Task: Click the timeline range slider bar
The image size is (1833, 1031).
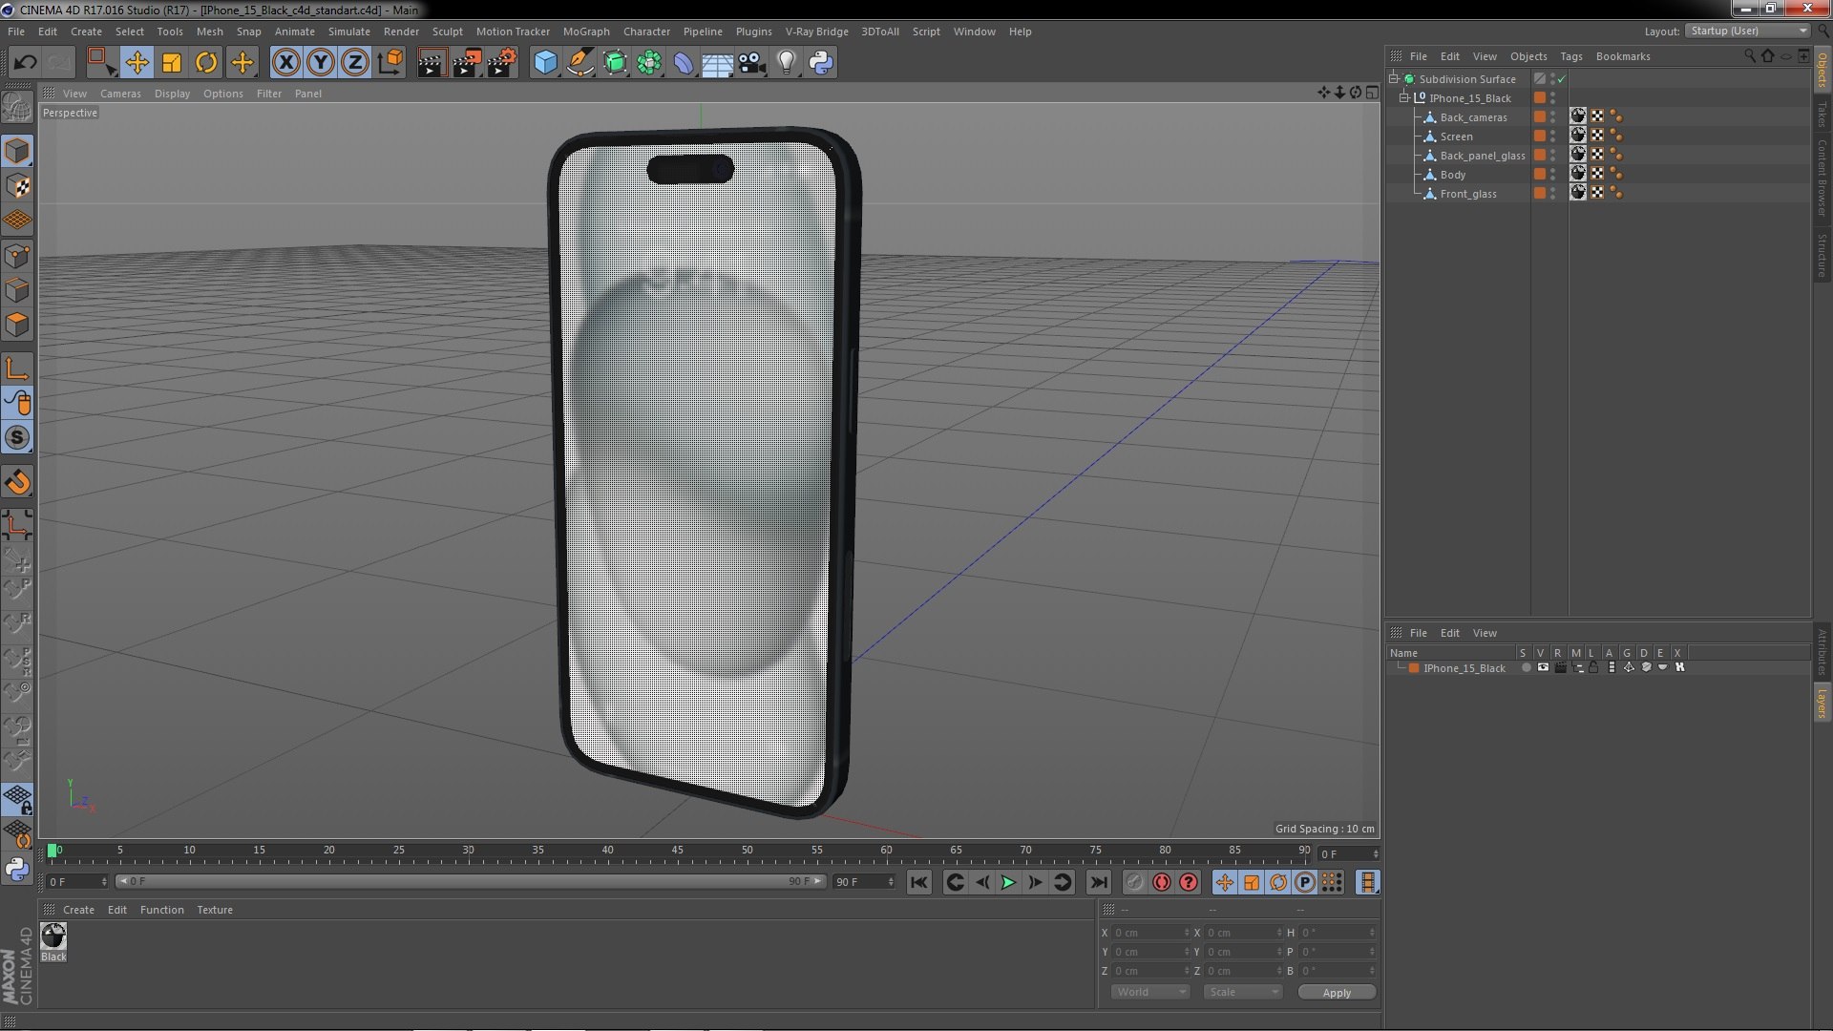Action: point(472,882)
